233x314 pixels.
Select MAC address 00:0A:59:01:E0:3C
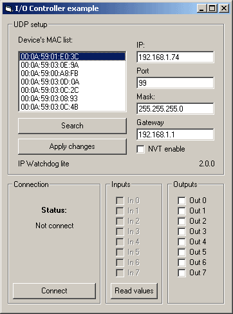pyautogui.click(x=73, y=57)
